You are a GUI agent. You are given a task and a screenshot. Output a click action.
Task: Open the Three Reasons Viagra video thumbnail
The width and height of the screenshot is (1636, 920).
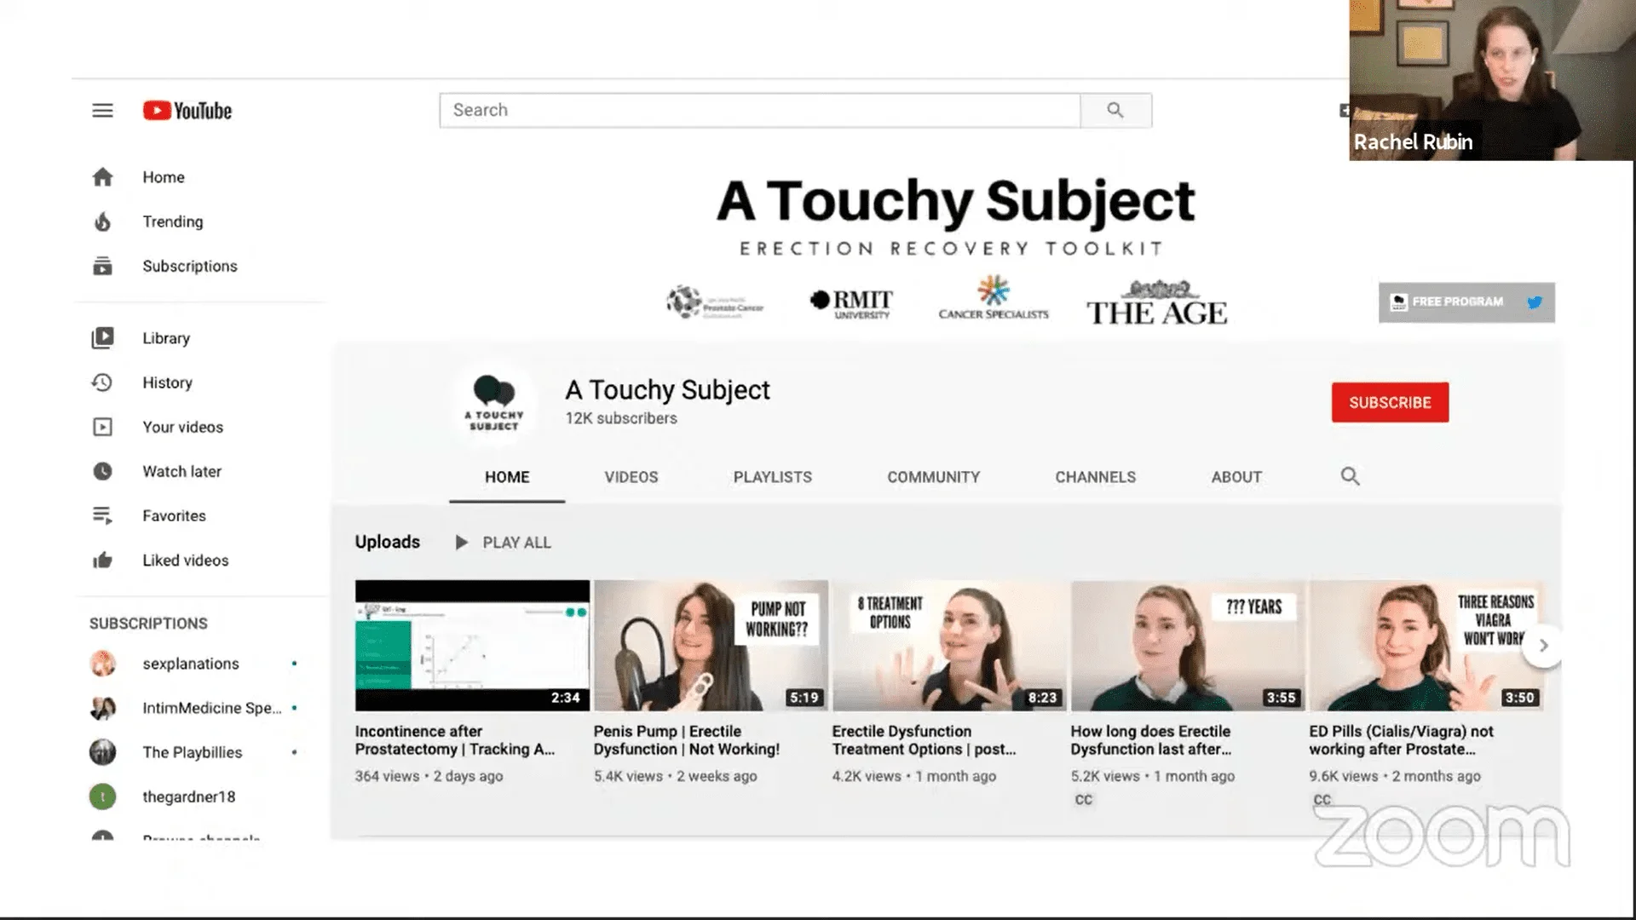1426,646
